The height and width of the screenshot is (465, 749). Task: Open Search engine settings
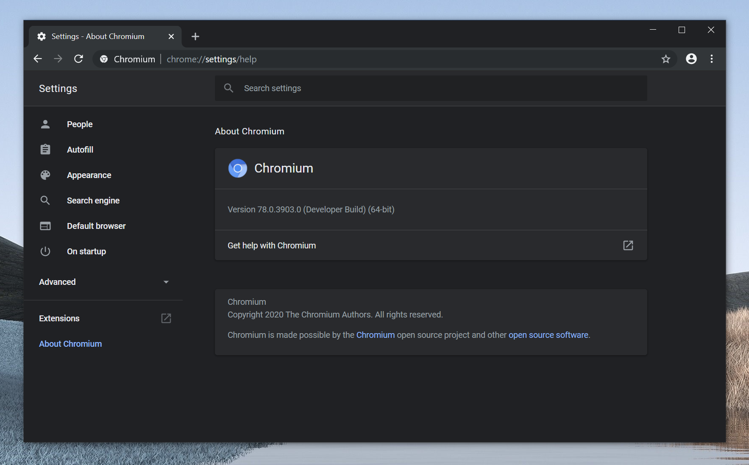coord(93,200)
